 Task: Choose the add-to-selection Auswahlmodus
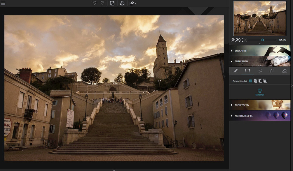click(255, 81)
